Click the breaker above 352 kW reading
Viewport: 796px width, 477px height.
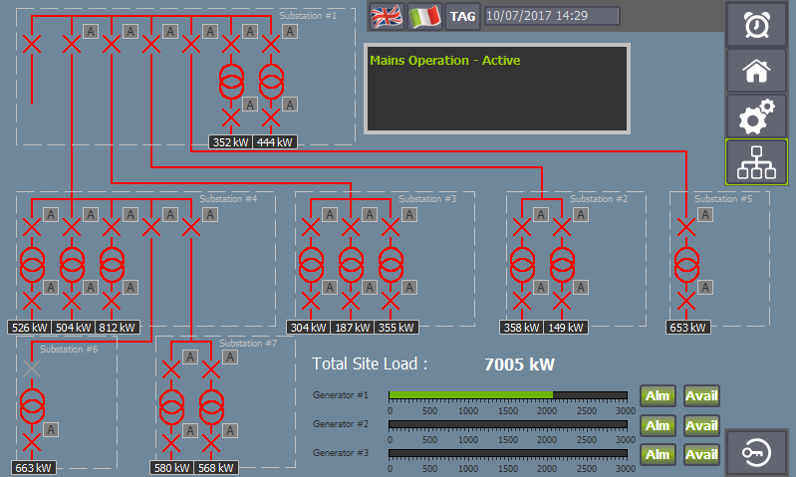(x=231, y=119)
